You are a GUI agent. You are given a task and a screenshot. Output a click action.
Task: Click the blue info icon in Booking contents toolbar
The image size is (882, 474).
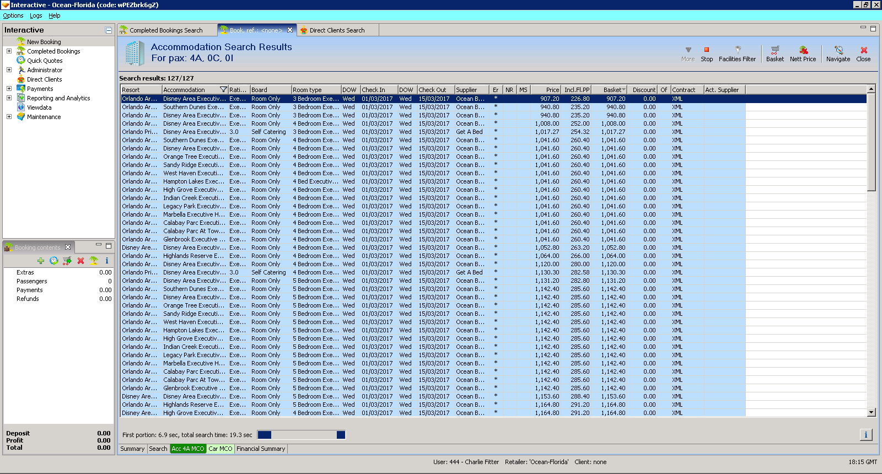coord(107,261)
